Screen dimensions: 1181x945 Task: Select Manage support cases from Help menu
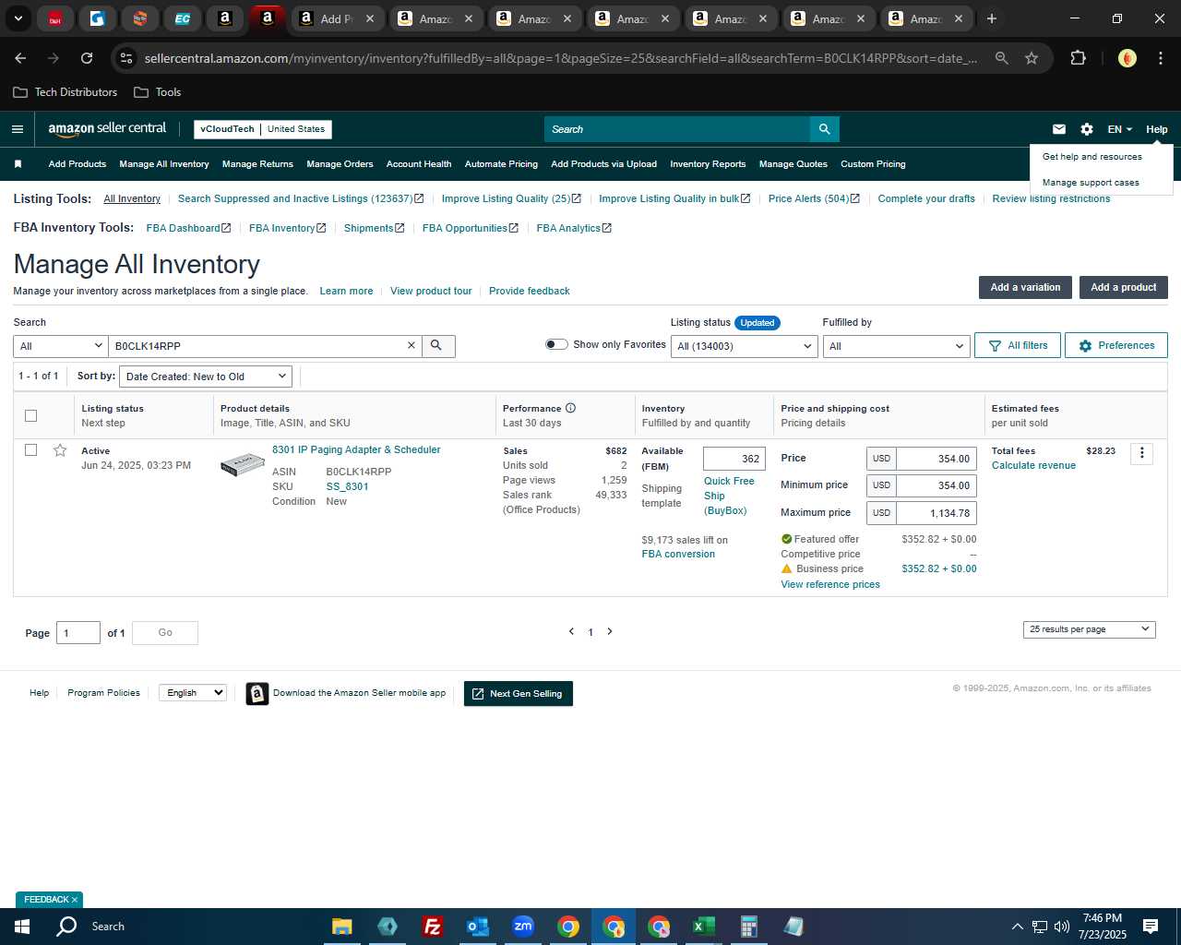(x=1091, y=183)
